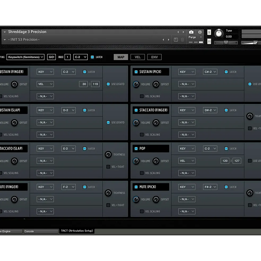Open the Staccato (Finger) D#-2 dropdown

pyautogui.click(x=210, y=110)
